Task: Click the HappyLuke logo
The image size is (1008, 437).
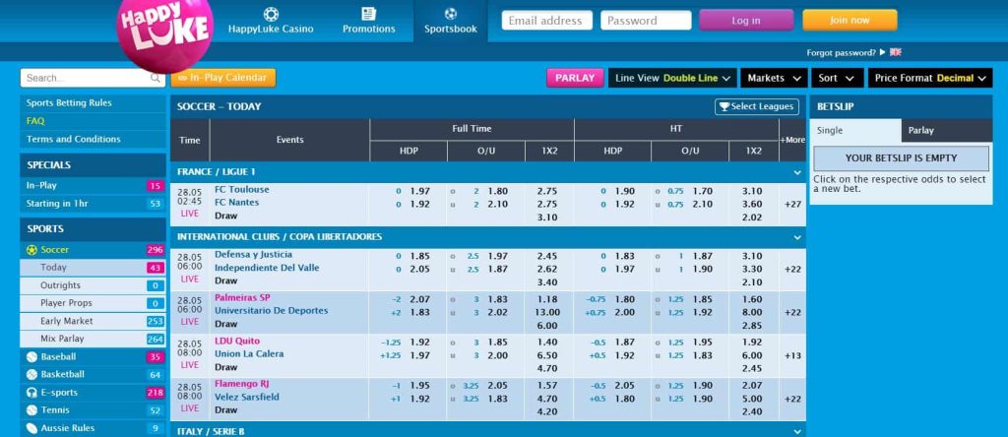Action: (x=164, y=34)
